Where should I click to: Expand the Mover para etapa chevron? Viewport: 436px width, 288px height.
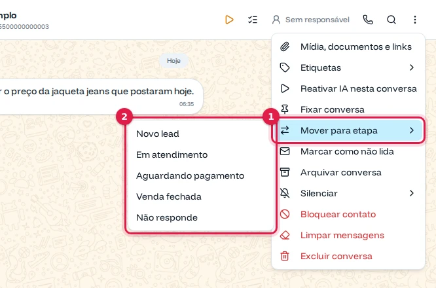pyautogui.click(x=412, y=130)
